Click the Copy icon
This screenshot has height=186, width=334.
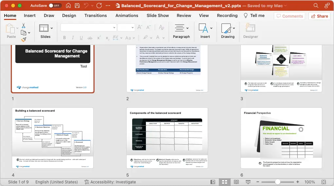click(24, 33)
